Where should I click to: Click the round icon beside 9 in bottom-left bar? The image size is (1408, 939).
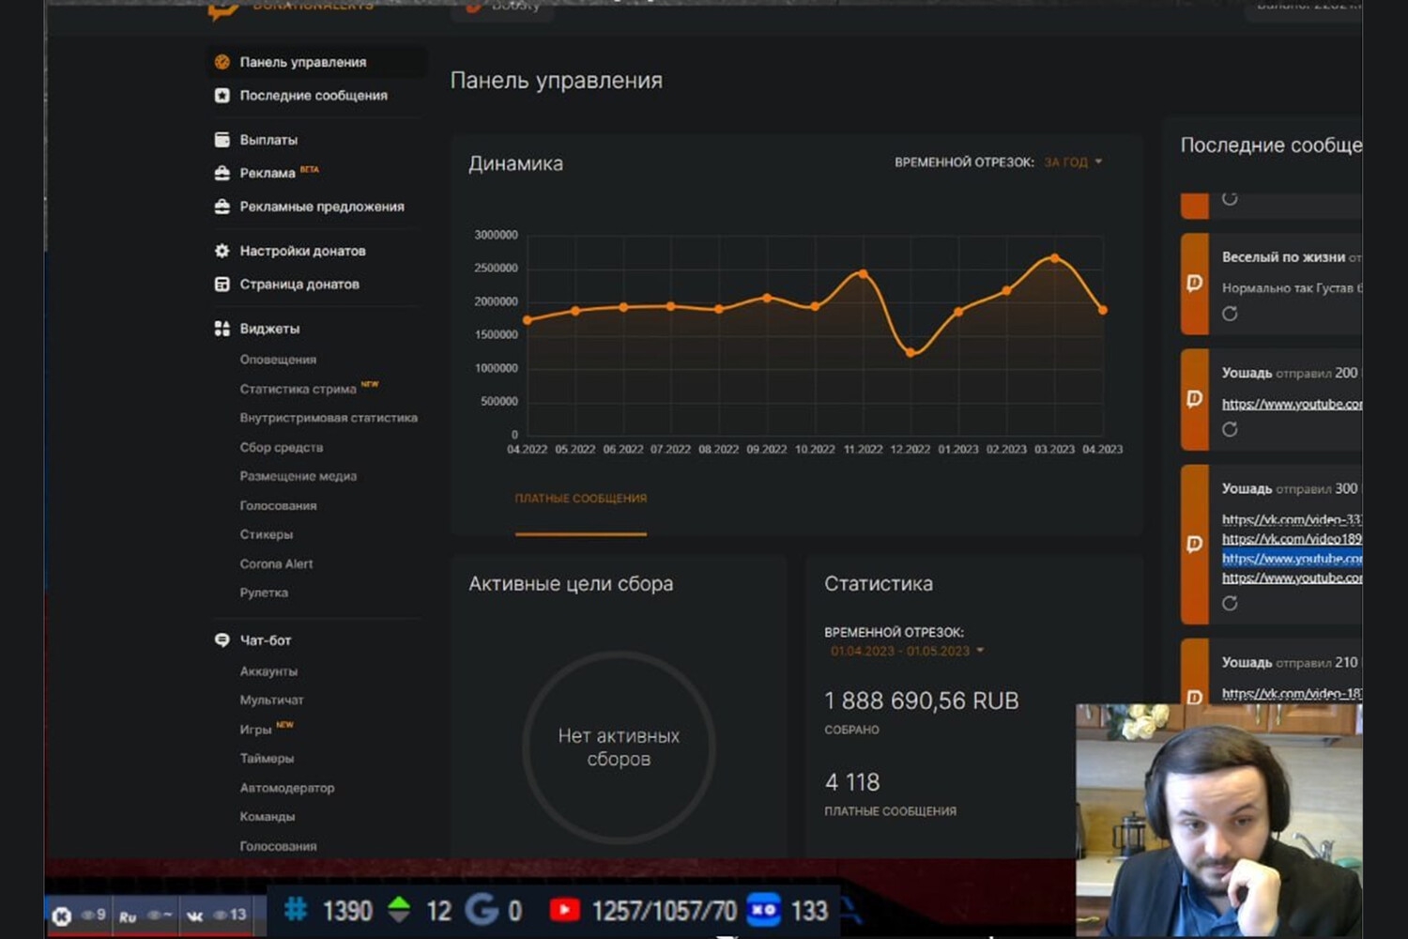62,916
